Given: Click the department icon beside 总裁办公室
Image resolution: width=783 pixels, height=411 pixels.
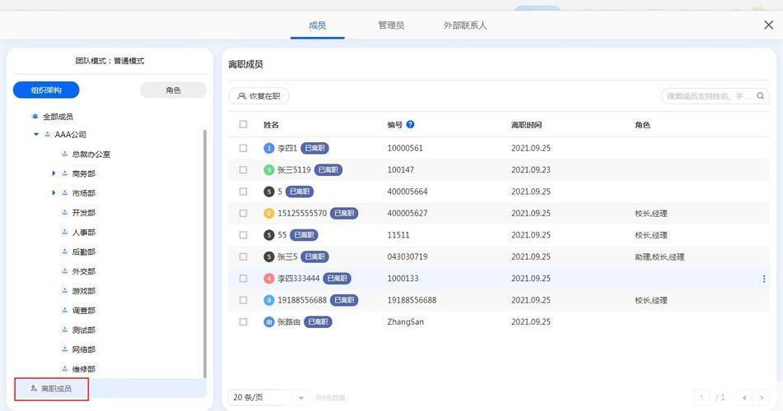Looking at the screenshot, I should [64, 155].
